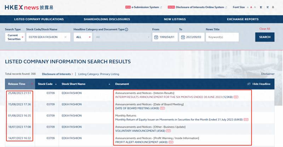Open the From date calendar icon
283x147 pixels.
pyautogui.click(x=156, y=37)
